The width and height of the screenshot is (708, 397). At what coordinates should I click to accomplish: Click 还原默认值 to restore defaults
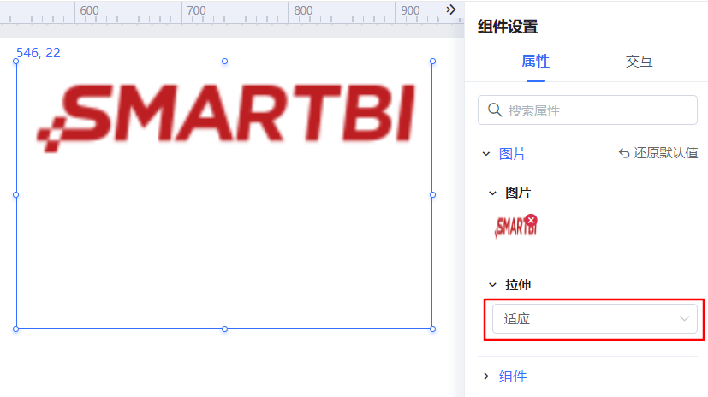[658, 153]
